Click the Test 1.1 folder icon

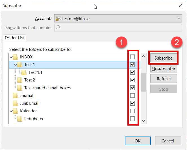pos(24,72)
